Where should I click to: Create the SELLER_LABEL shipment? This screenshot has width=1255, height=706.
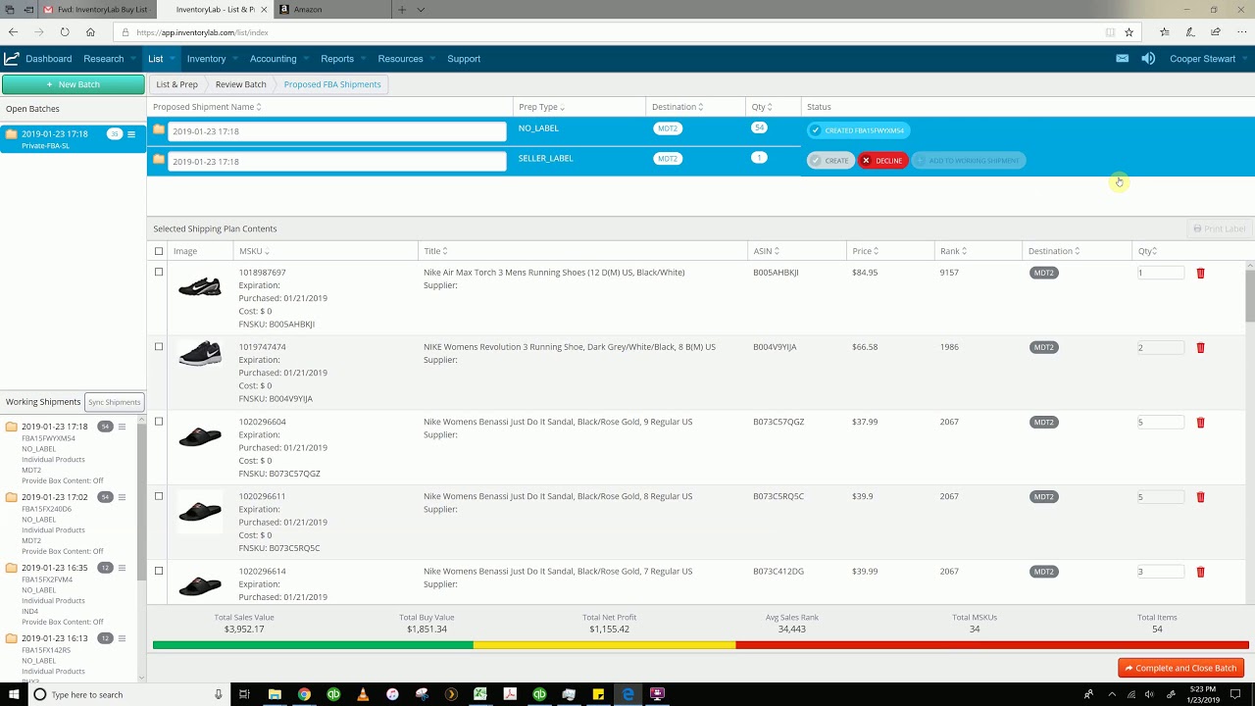[830, 161]
